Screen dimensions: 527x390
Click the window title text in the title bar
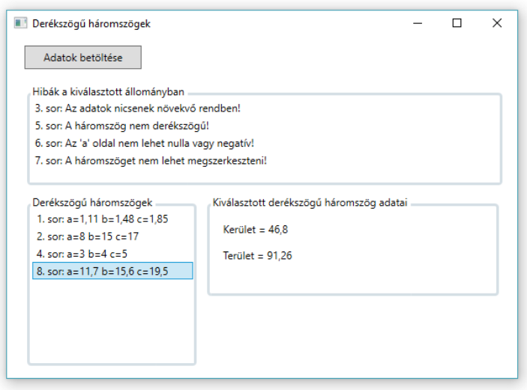(91, 23)
